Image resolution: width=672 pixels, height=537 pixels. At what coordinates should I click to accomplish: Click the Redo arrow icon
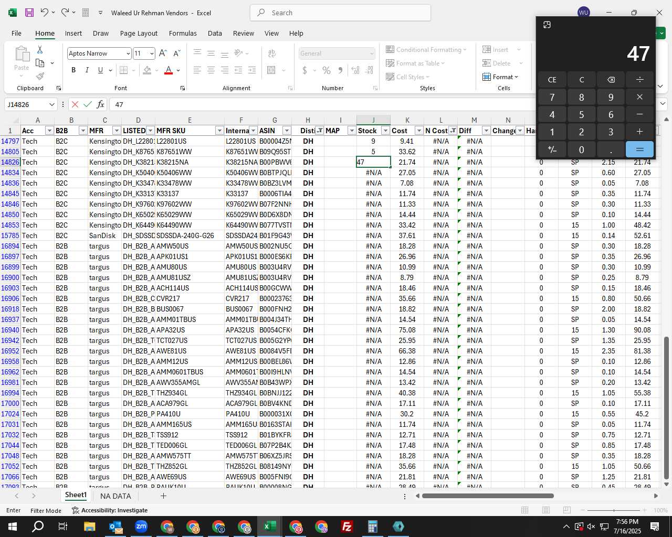[65, 13]
